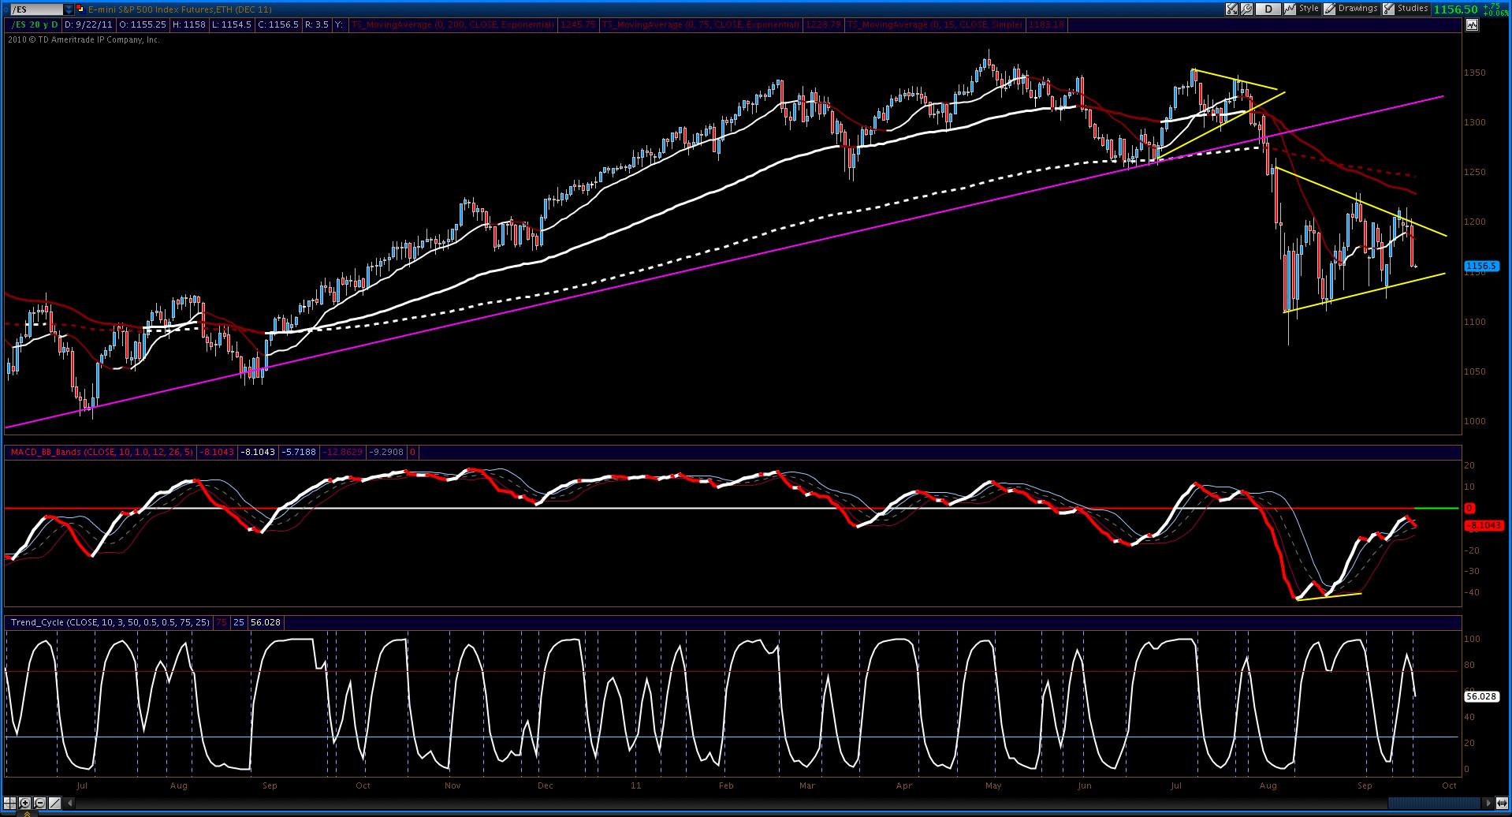Click the red zero marker on MACD axis
1512x817 pixels.
(x=1469, y=509)
